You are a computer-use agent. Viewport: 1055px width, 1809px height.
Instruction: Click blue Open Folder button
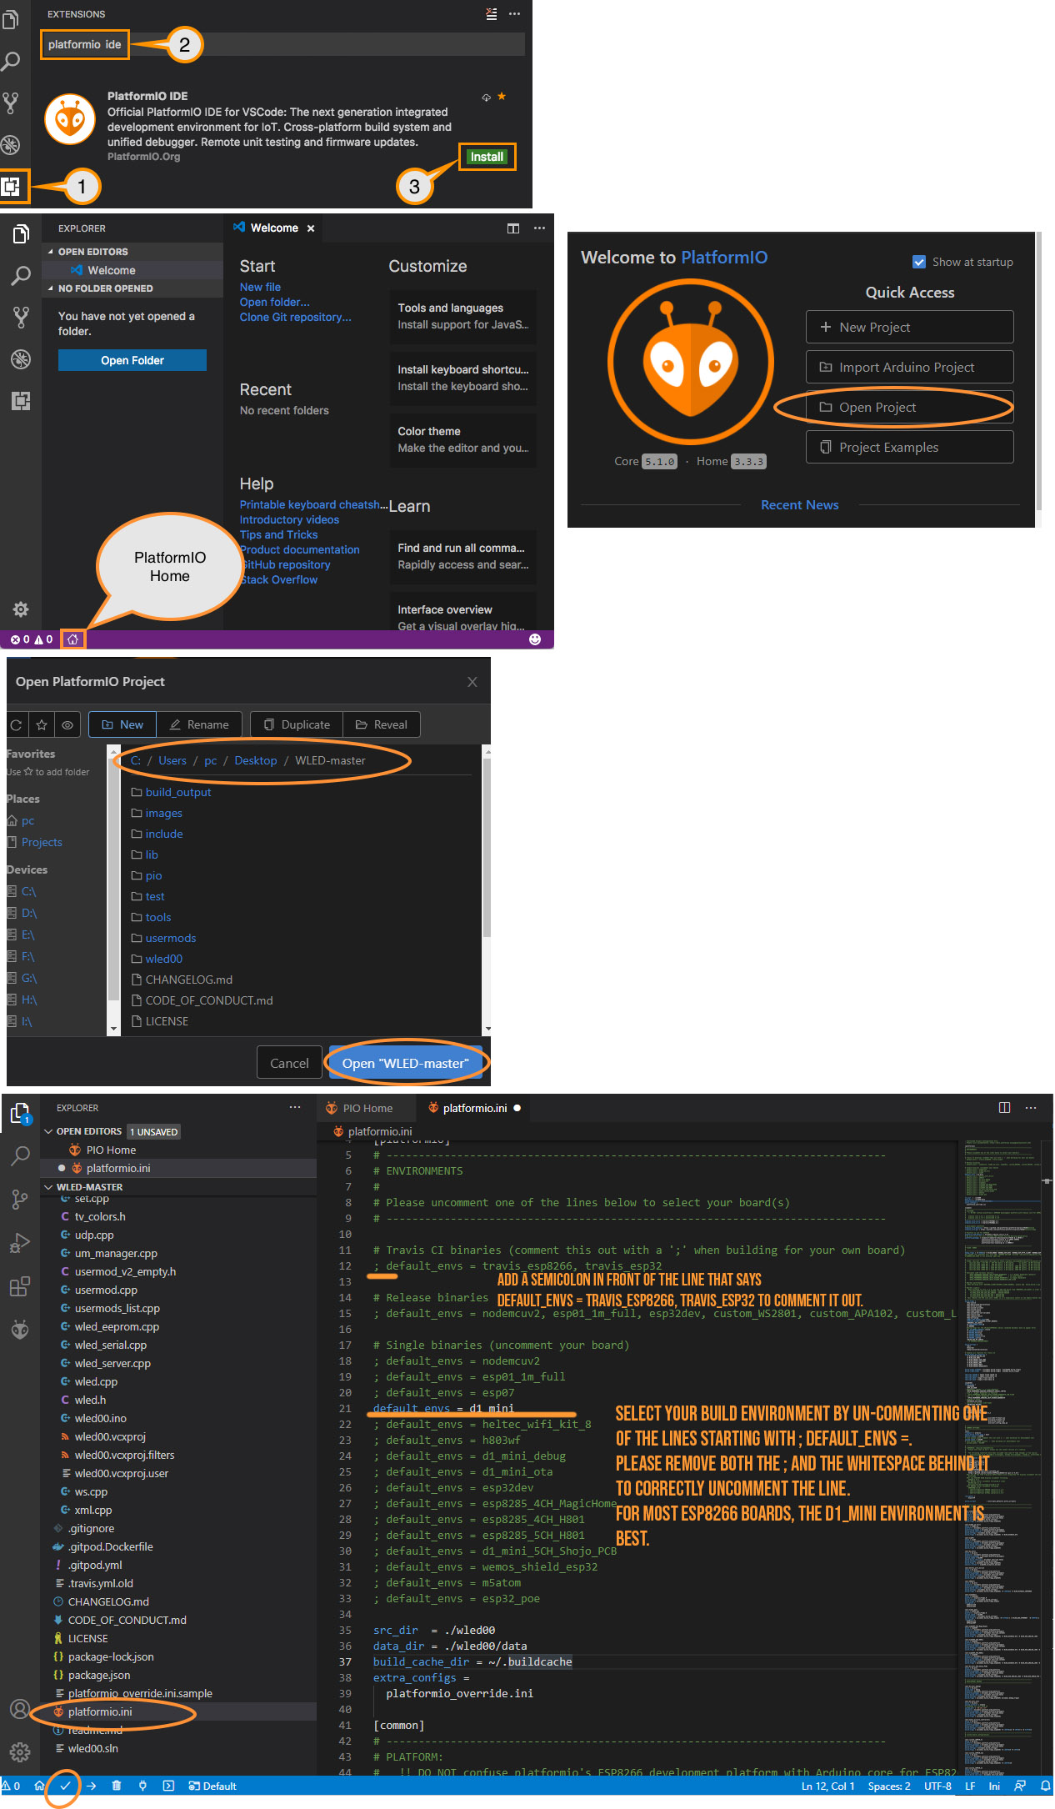click(132, 360)
